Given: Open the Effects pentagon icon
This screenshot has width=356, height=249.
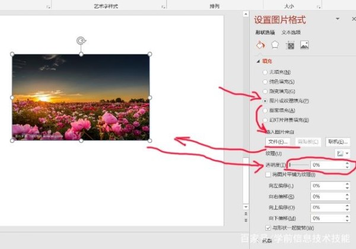Looking at the screenshot, I should pos(275,45).
